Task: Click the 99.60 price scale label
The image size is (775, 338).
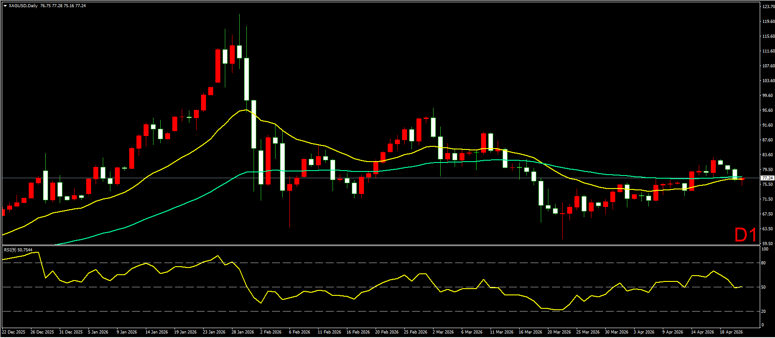Action: point(768,96)
